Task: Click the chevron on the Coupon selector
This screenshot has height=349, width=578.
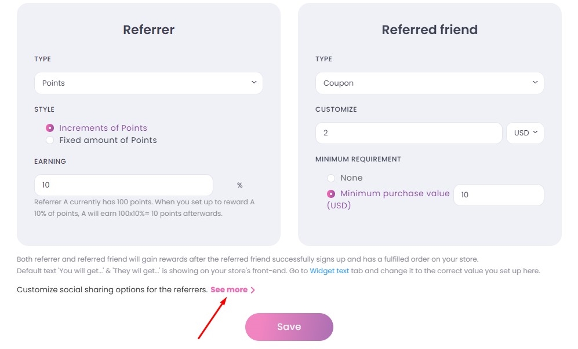Action: tap(535, 83)
